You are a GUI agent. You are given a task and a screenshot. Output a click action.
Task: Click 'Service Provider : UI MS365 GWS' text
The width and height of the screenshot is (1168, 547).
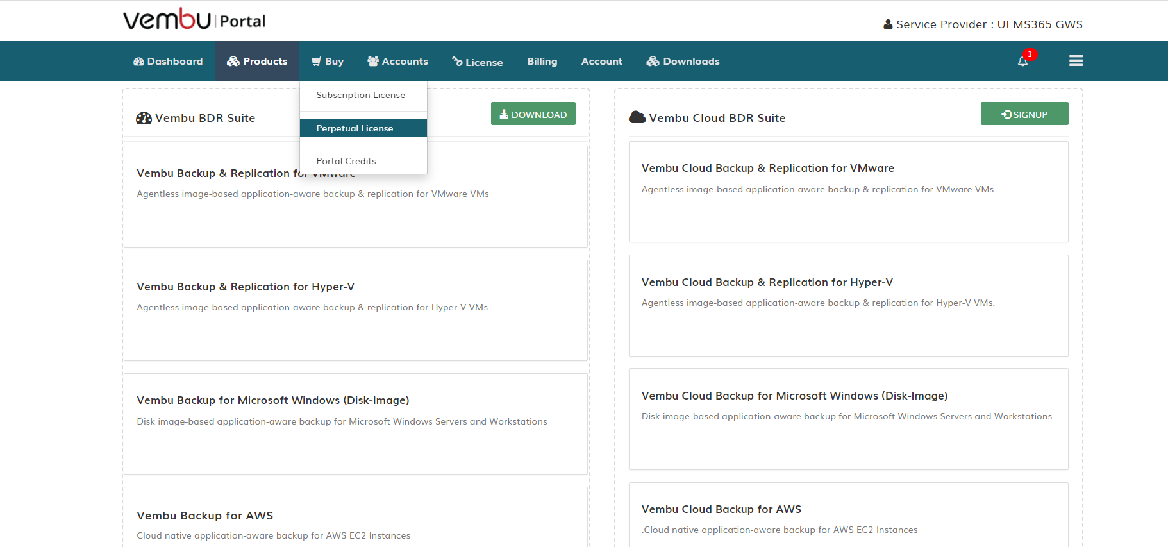[989, 24]
